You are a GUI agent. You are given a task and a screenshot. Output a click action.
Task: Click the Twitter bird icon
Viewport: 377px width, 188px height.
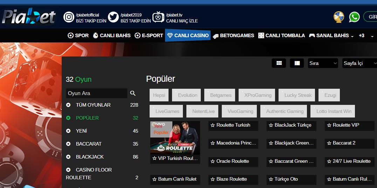coord(113,17)
